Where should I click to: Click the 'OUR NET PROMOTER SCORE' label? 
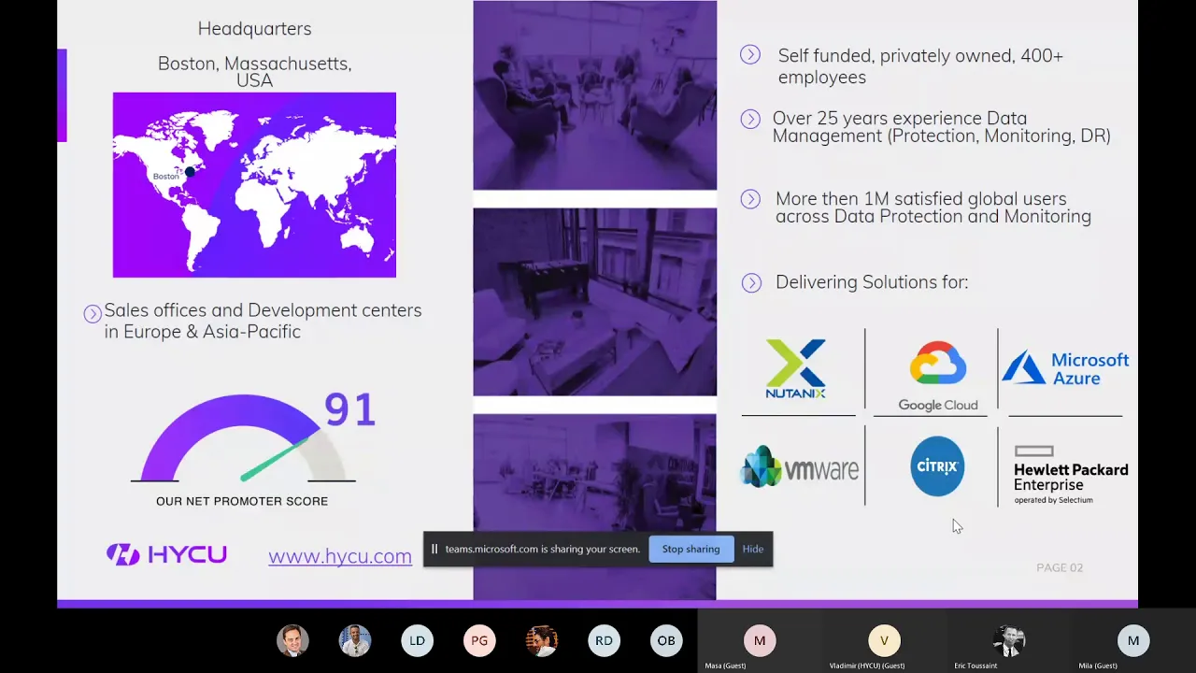click(242, 501)
